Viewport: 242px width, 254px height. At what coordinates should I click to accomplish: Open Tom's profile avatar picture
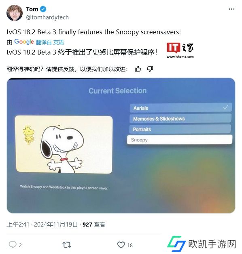(x=15, y=13)
